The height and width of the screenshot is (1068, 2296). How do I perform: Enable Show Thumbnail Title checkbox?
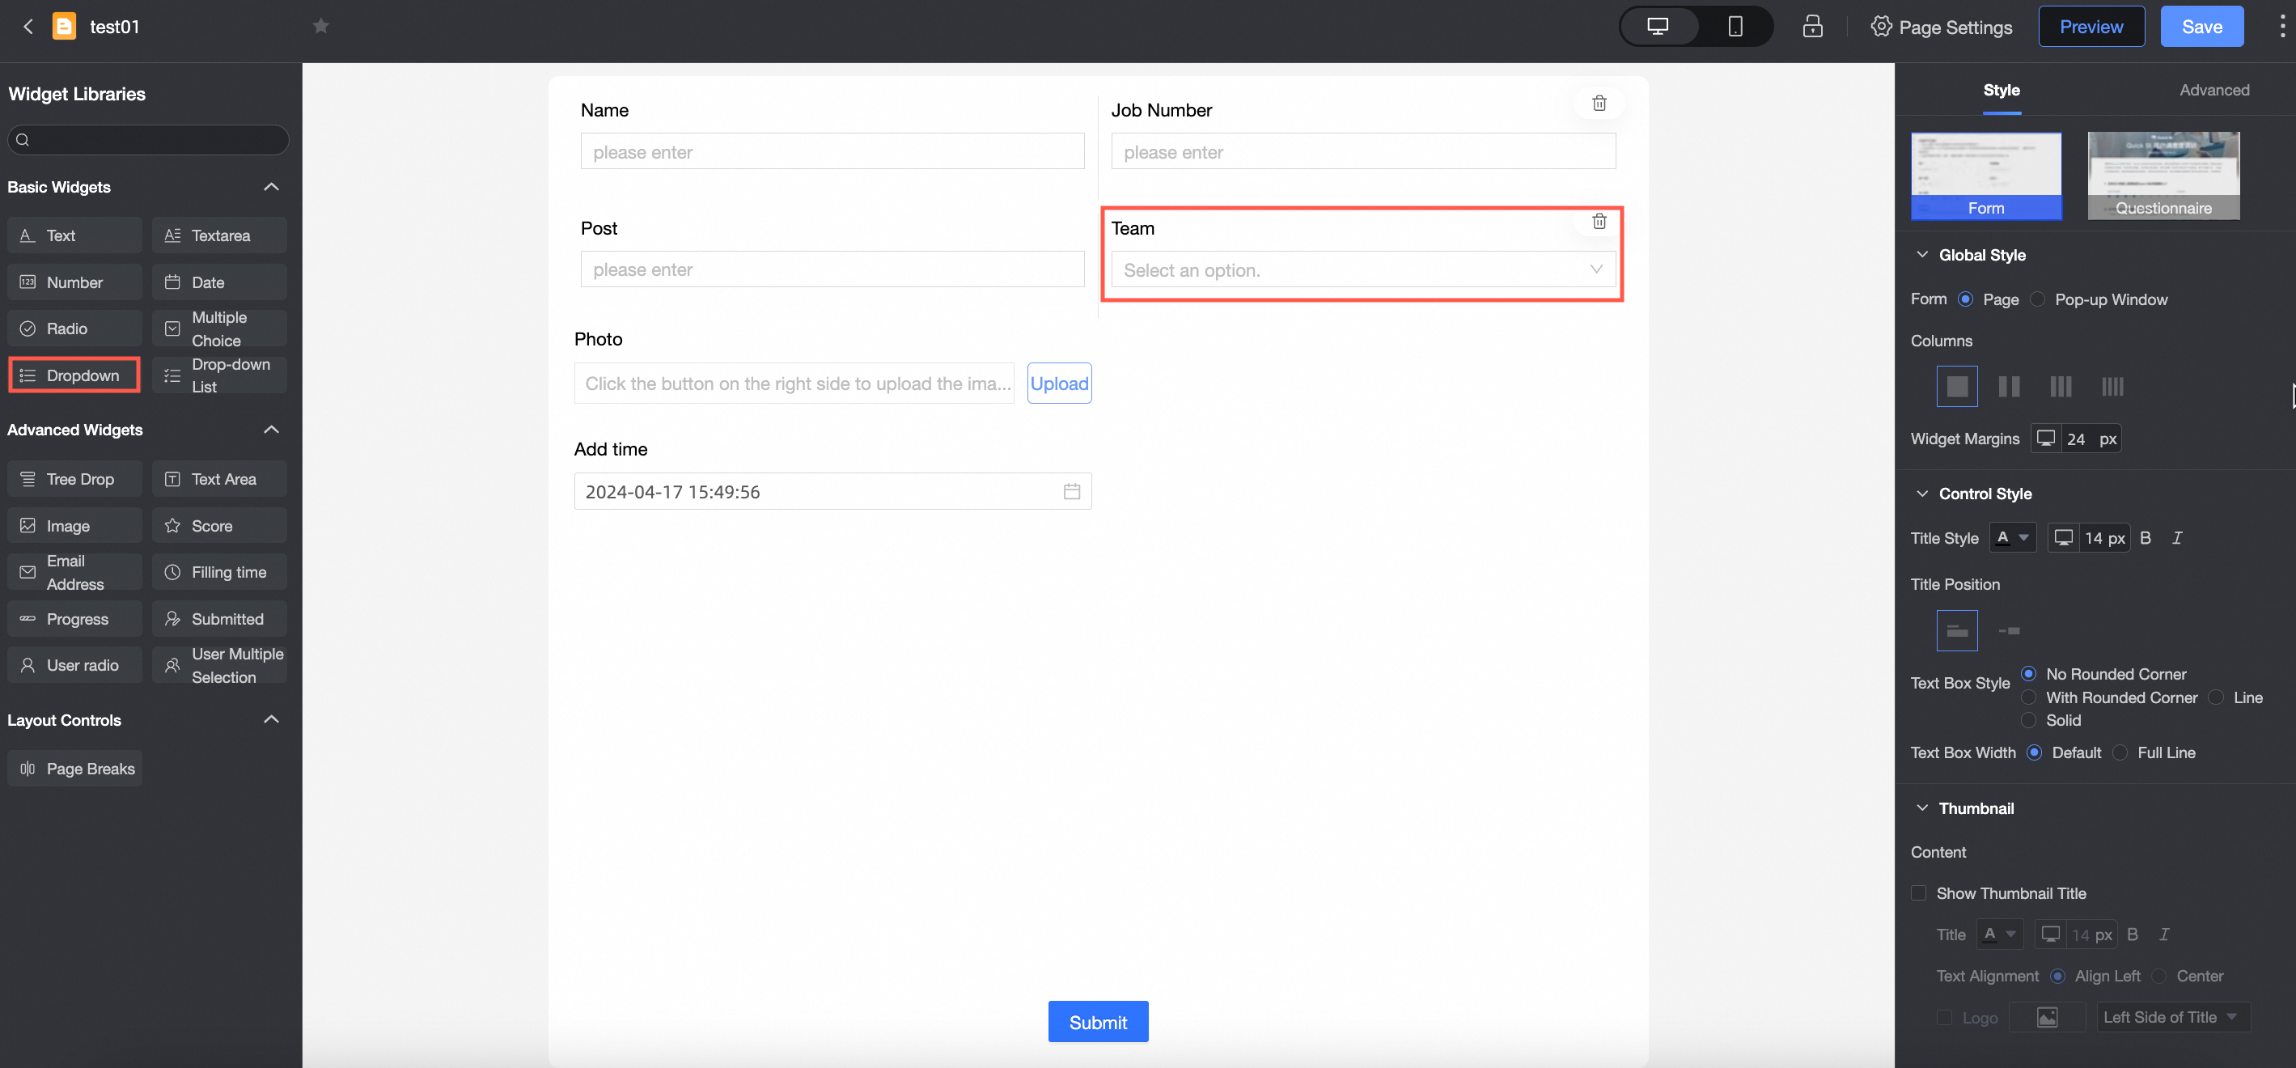click(1919, 892)
